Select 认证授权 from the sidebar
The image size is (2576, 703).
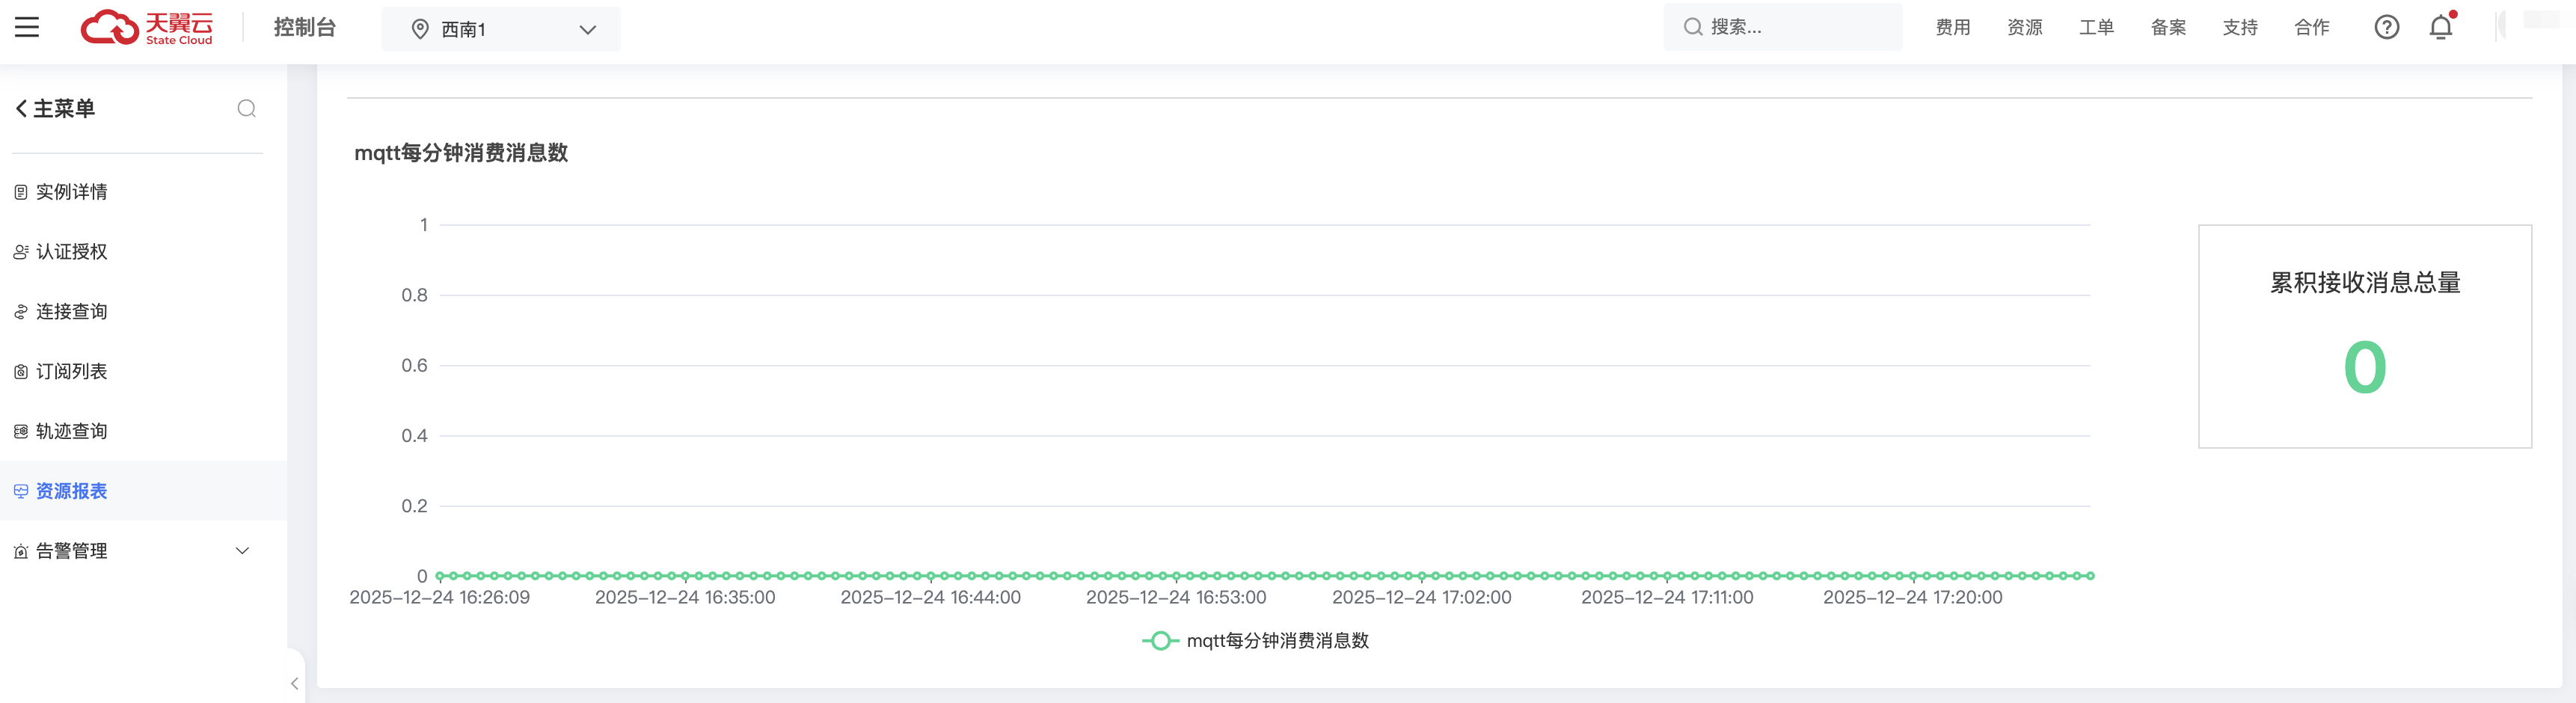(71, 252)
